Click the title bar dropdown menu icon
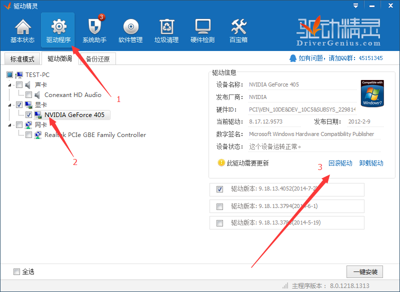 pyautogui.click(x=355, y=5)
